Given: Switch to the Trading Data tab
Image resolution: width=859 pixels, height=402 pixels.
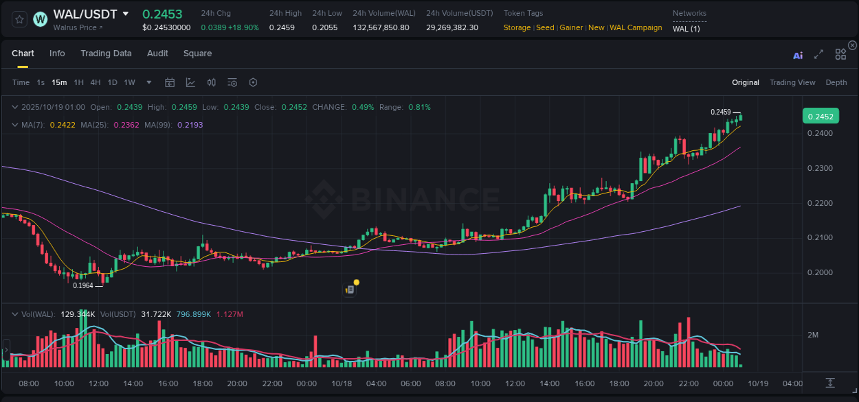Looking at the screenshot, I should click(106, 53).
